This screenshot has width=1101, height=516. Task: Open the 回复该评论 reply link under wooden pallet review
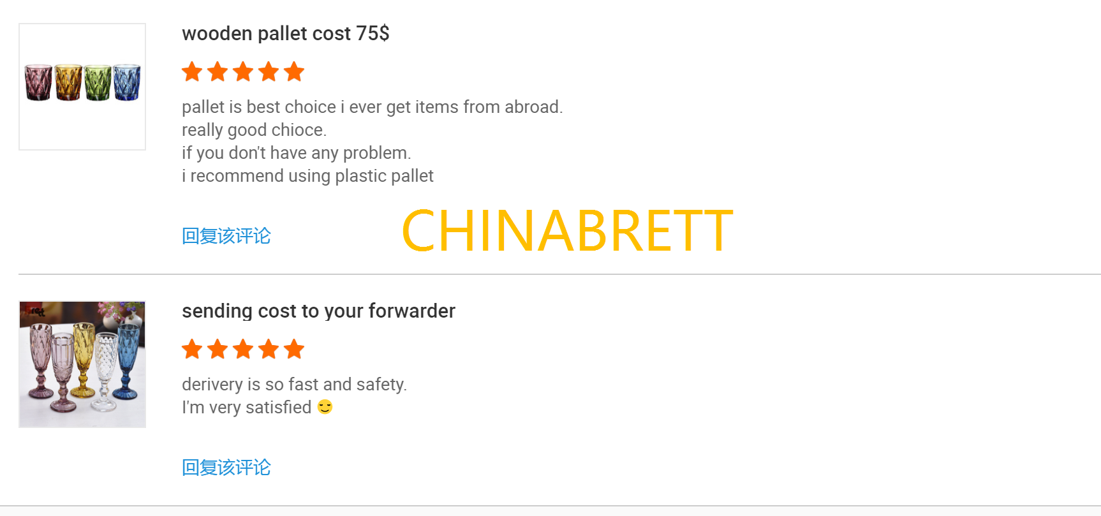[226, 235]
